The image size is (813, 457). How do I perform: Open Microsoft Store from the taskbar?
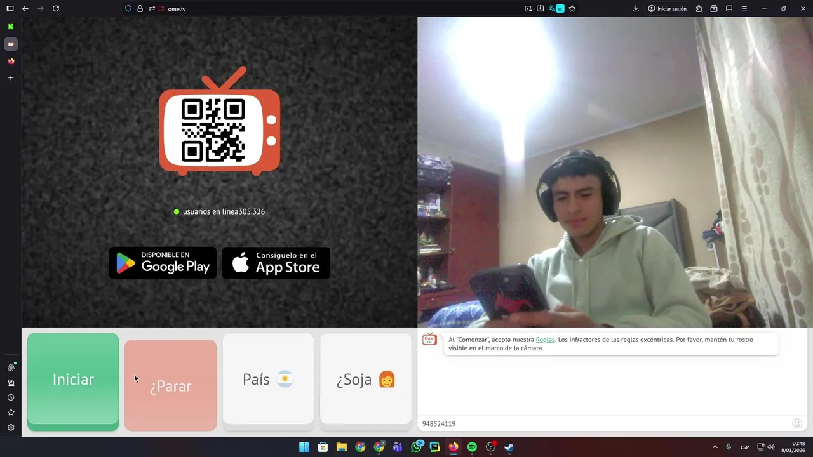coord(323,447)
